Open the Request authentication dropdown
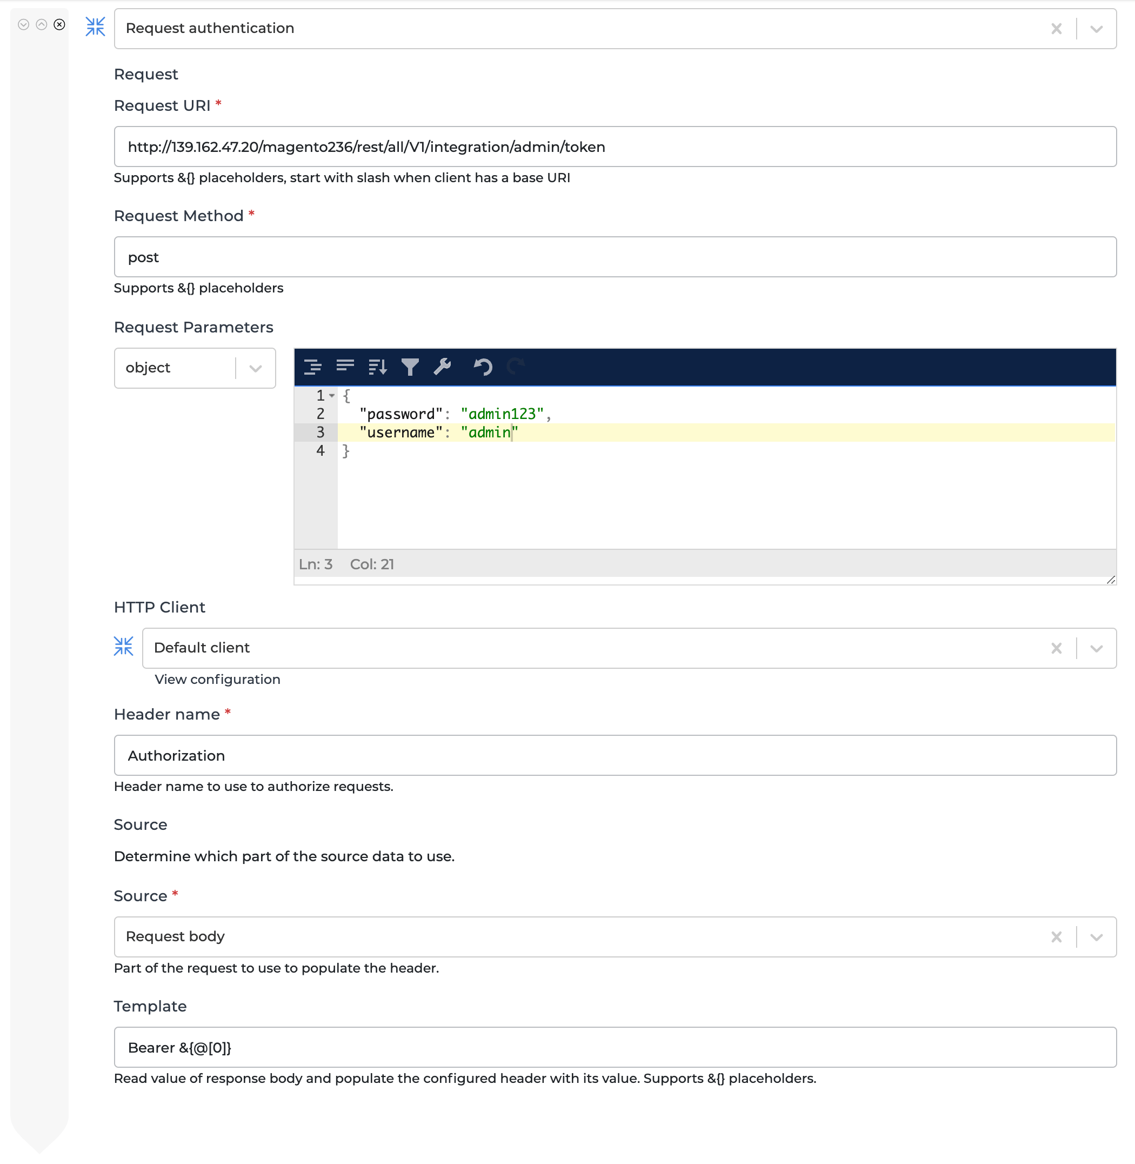The height and width of the screenshot is (1164, 1135). click(x=1096, y=29)
